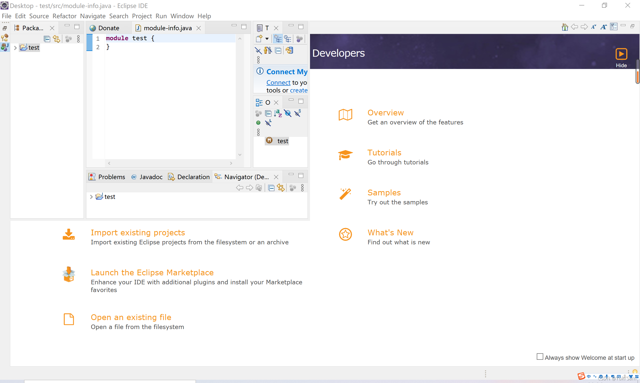
Task: Toggle Always show Welcome at start up
Action: [x=539, y=357]
